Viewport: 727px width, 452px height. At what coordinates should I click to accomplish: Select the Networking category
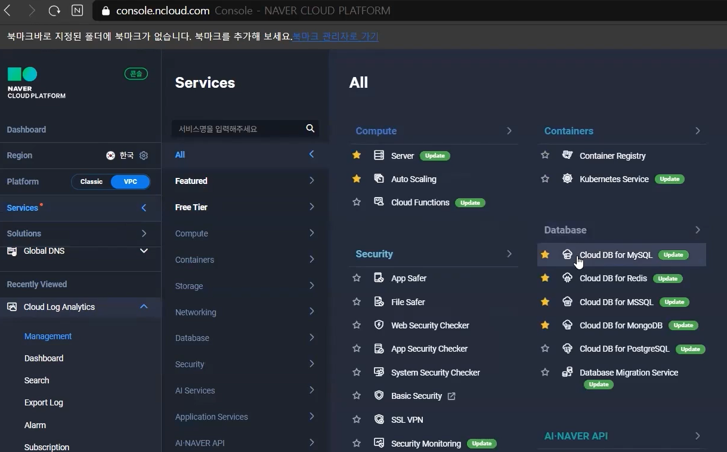tap(245, 312)
